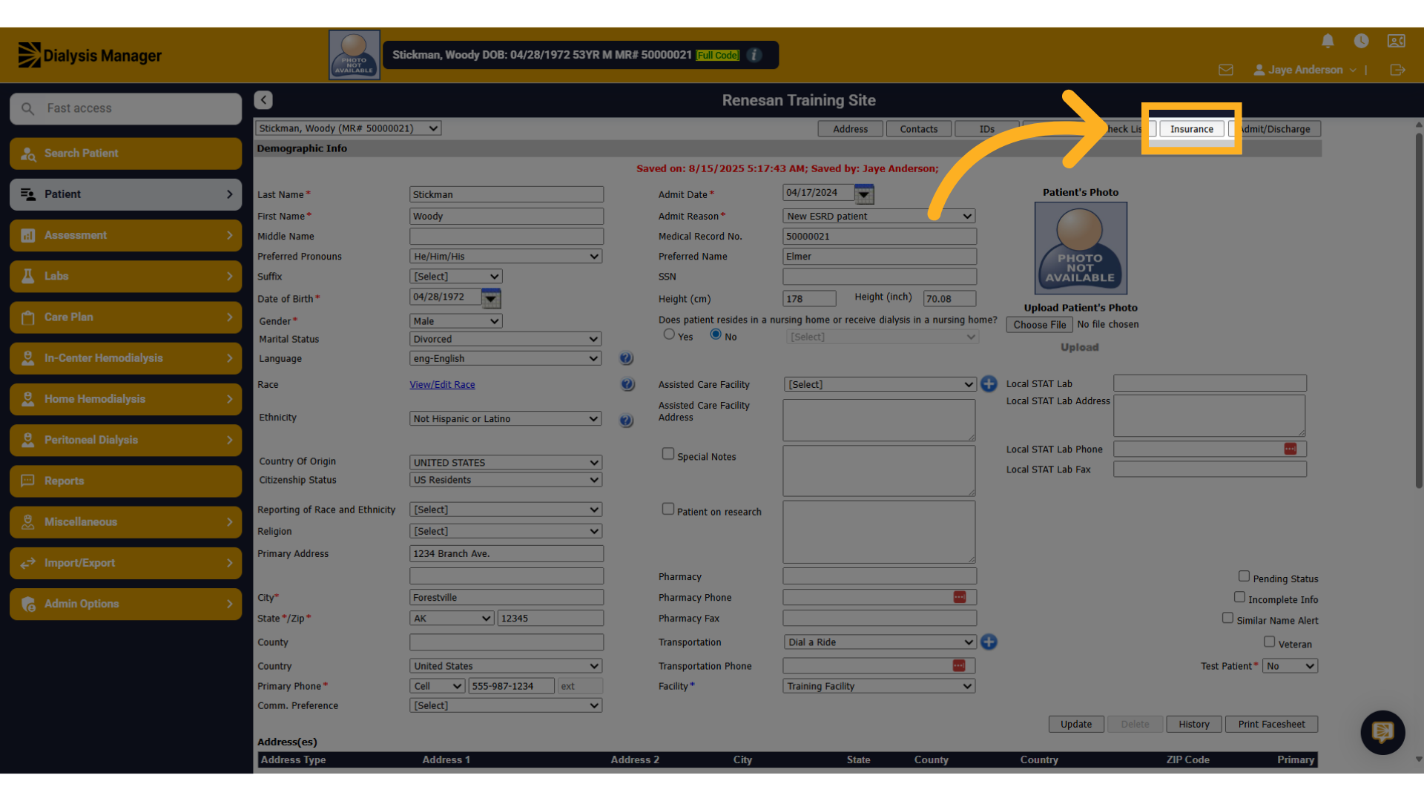Click the Update button

click(1076, 725)
